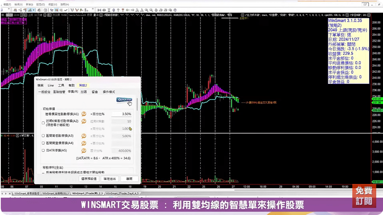The width and height of the screenshot is (383, 215).
Task: Click the first sheet navigation arrow
Action: 2,194
